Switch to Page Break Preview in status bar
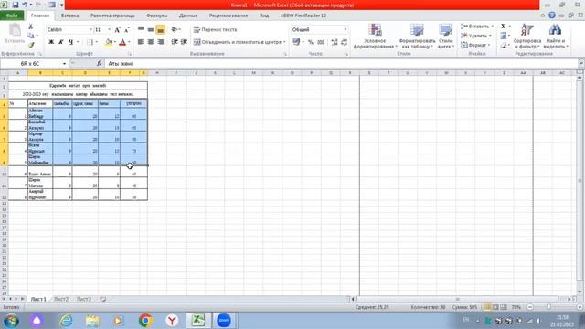This screenshot has width=585, height=329. pos(504,307)
